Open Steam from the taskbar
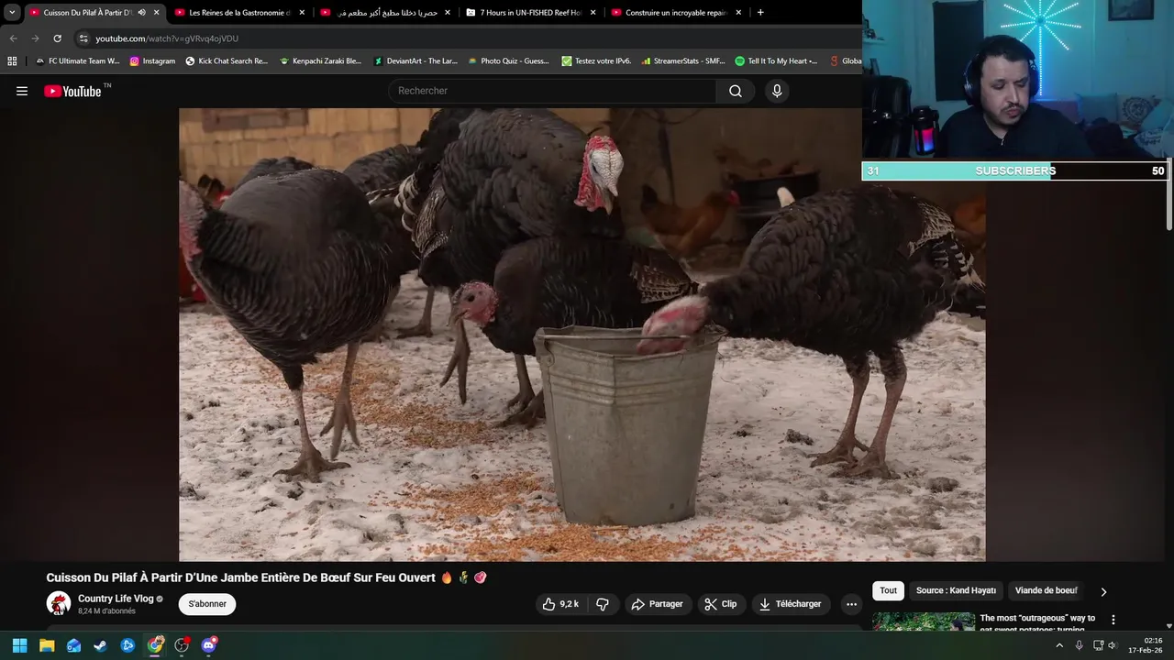This screenshot has width=1174, height=660. (x=101, y=645)
